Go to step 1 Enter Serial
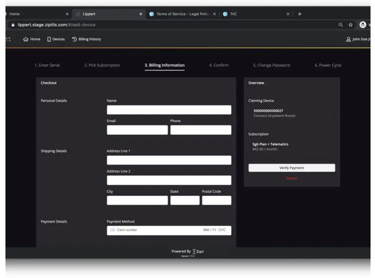Viewport: 375px width, 278px height. [x=47, y=65]
